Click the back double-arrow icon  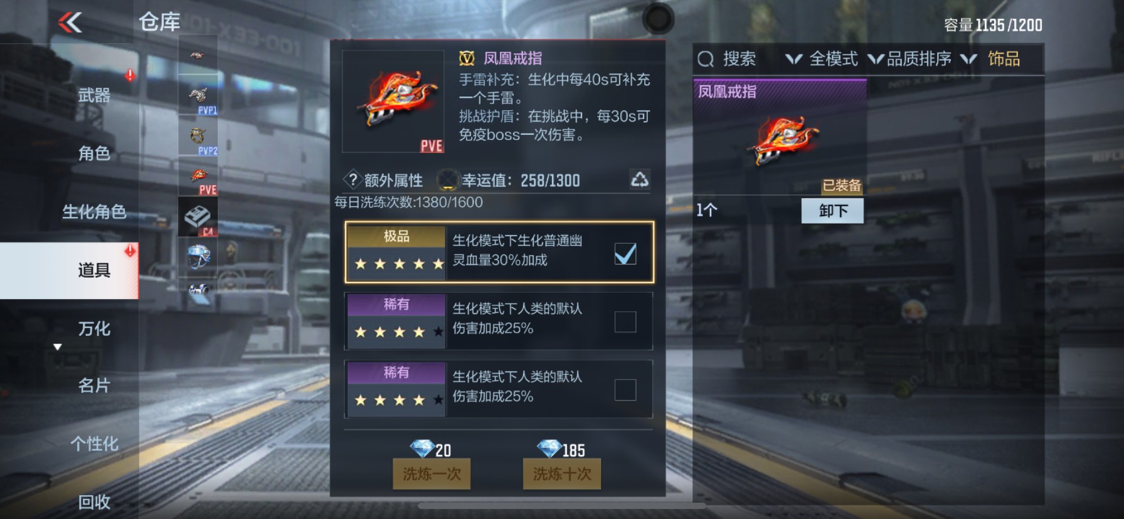point(70,23)
